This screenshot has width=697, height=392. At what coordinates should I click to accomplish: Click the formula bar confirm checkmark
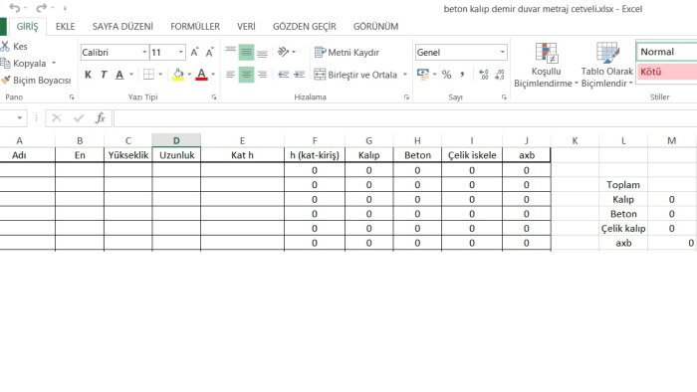point(79,117)
